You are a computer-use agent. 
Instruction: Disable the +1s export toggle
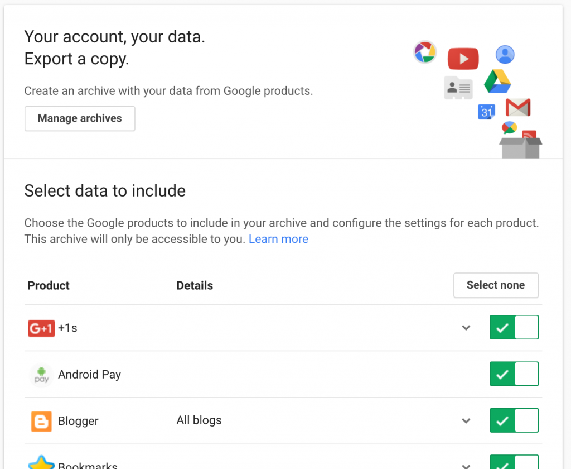click(514, 328)
